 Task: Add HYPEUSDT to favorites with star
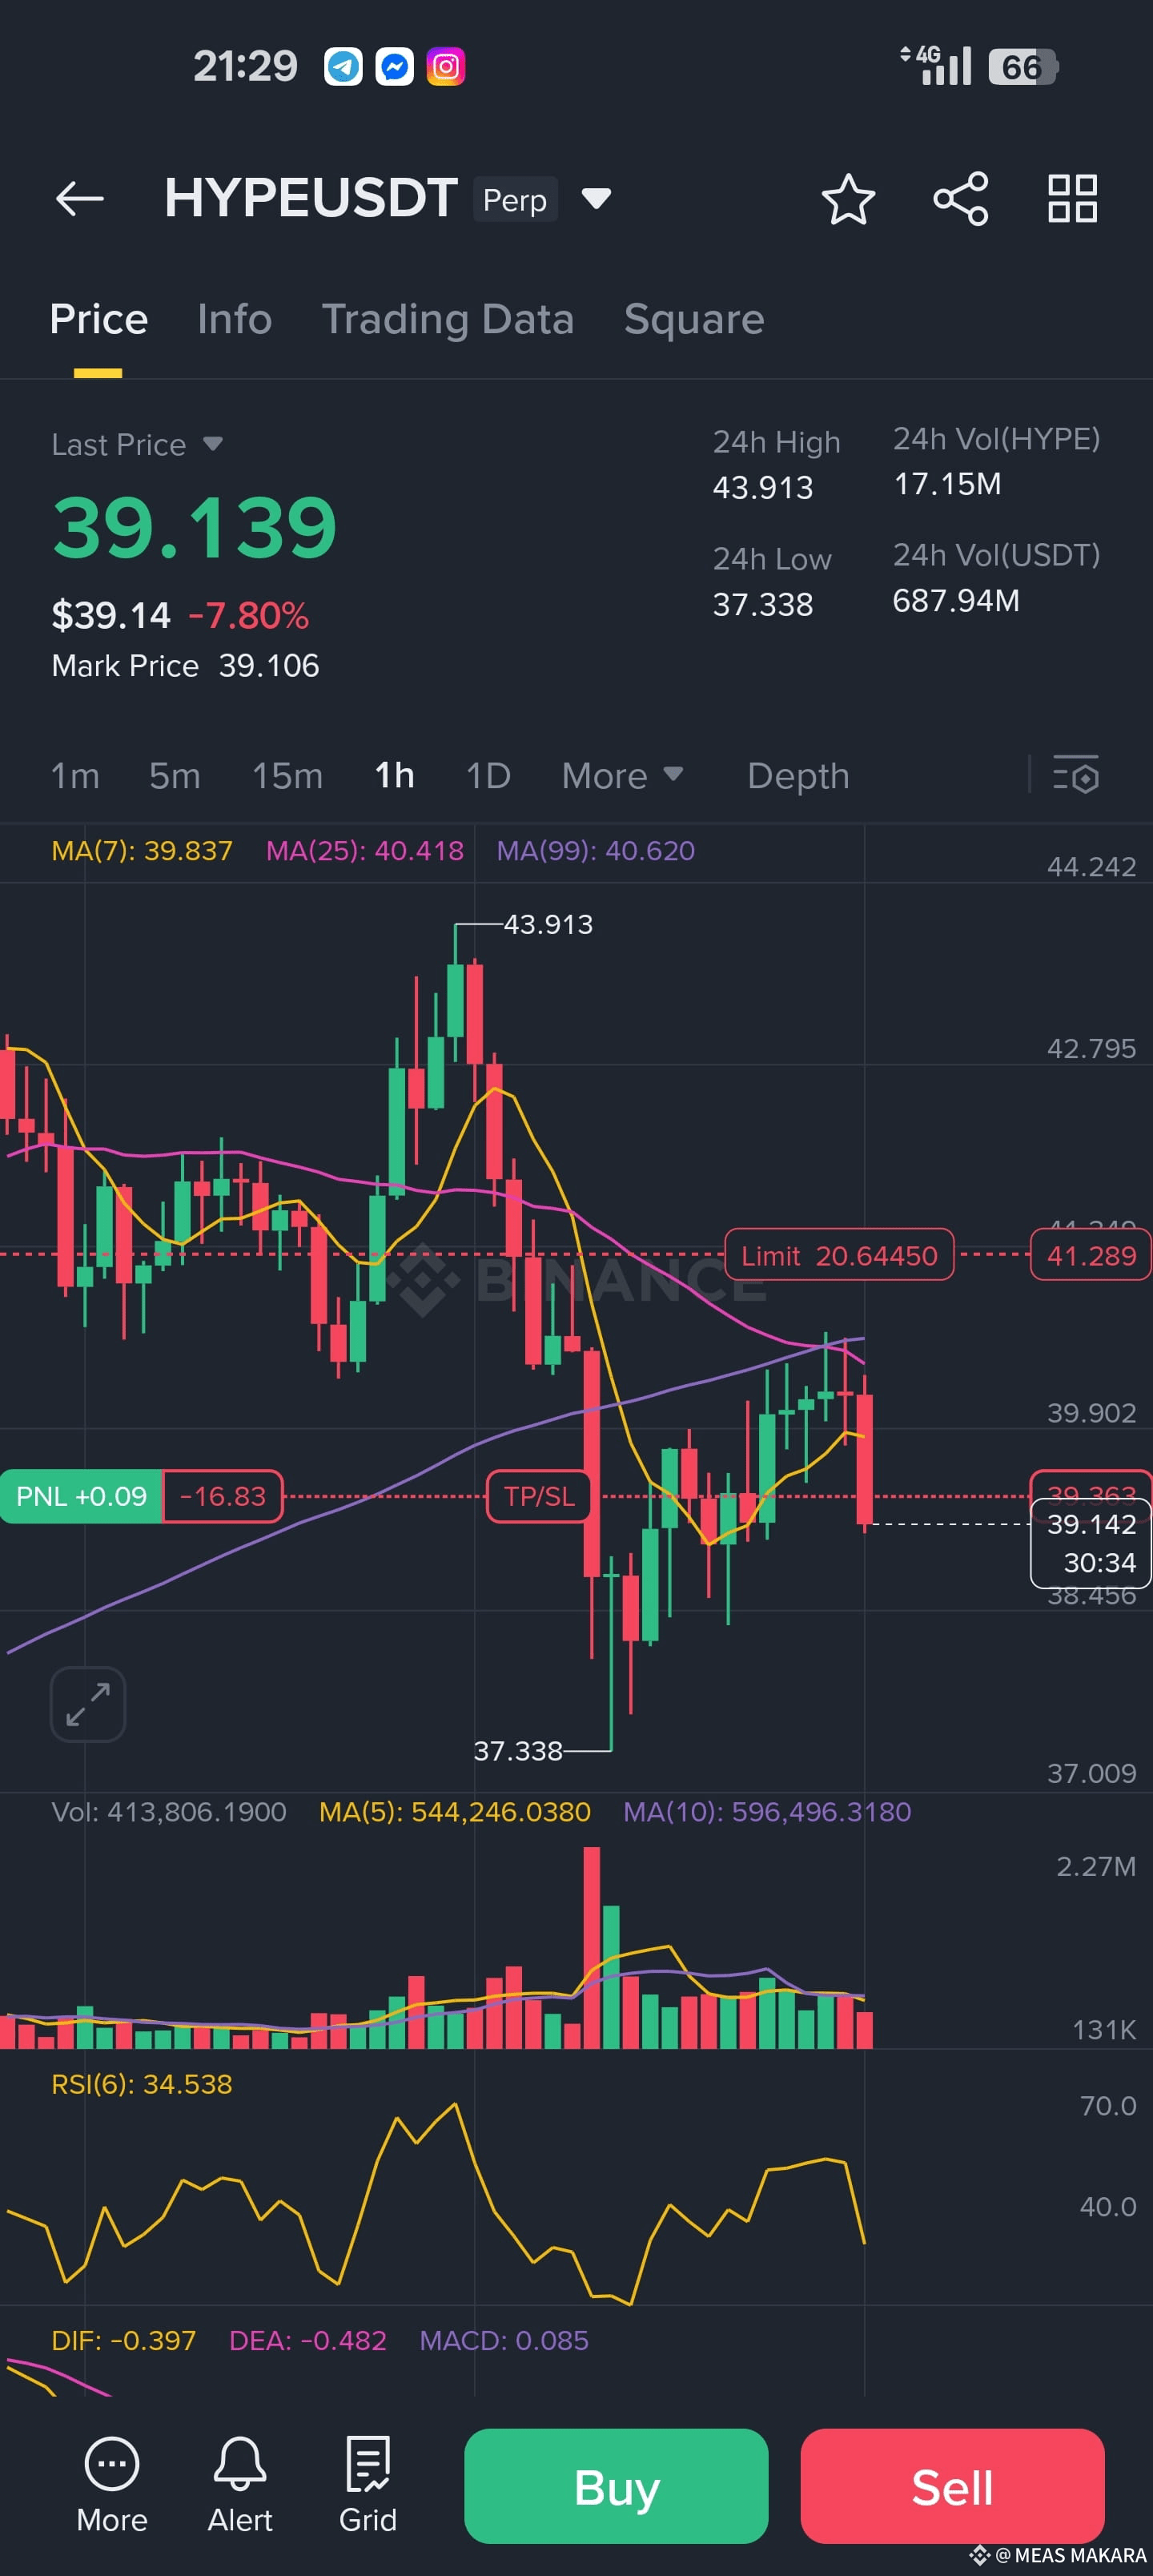coord(848,198)
